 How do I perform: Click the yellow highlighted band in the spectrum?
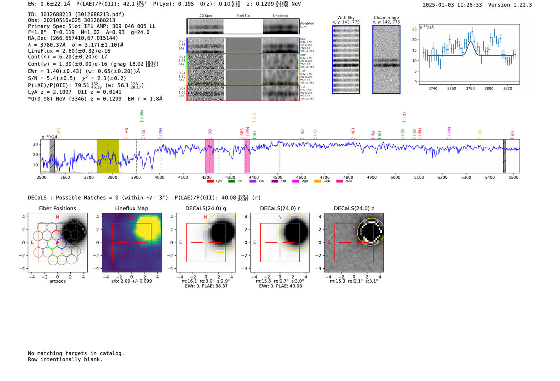(108, 156)
